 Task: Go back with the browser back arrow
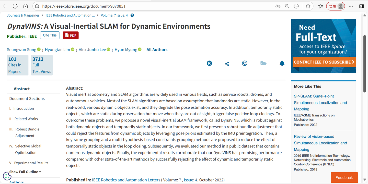click(5, 6)
